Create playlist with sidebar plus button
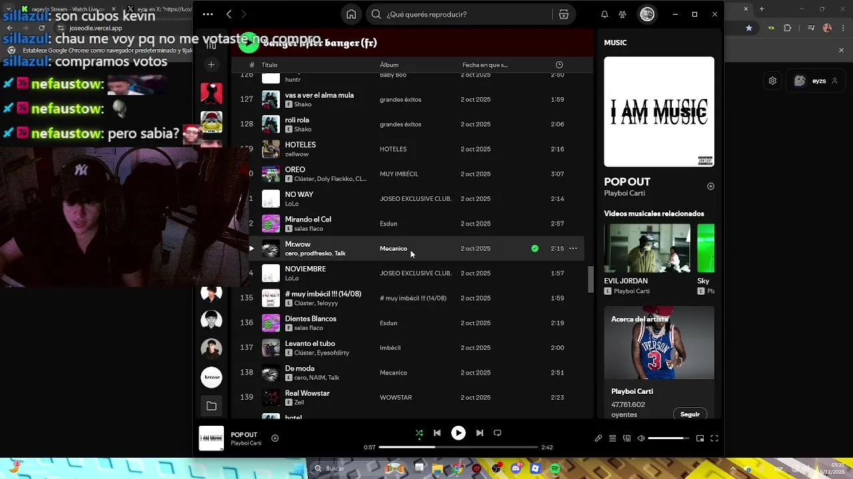The height and width of the screenshot is (479, 853). (x=211, y=65)
